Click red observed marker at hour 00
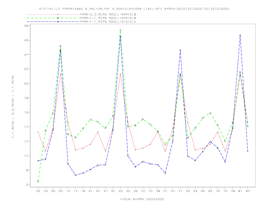 [x=38, y=132]
